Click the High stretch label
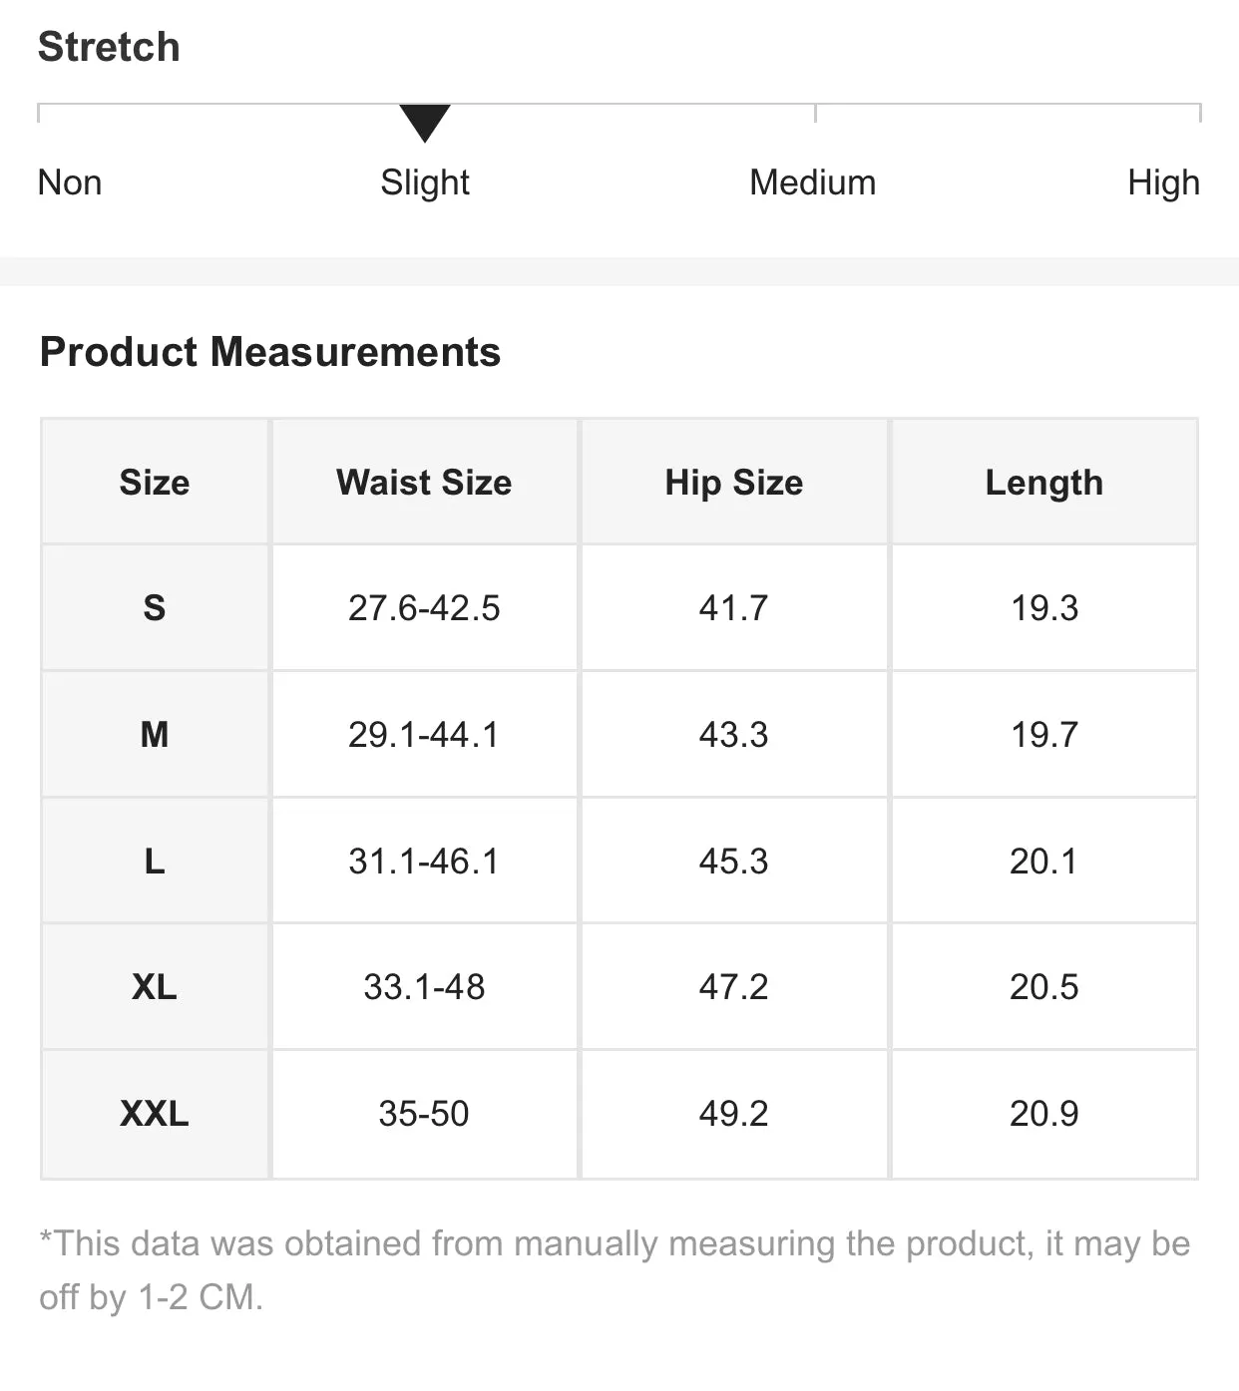 [1163, 182]
